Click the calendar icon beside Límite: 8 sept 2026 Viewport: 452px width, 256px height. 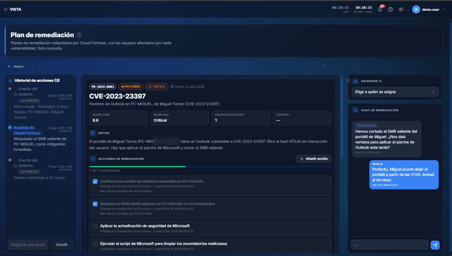coord(172,86)
